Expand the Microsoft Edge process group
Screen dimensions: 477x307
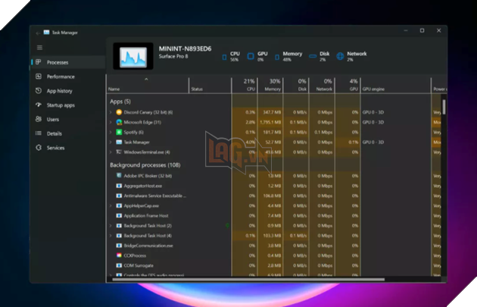click(x=111, y=122)
